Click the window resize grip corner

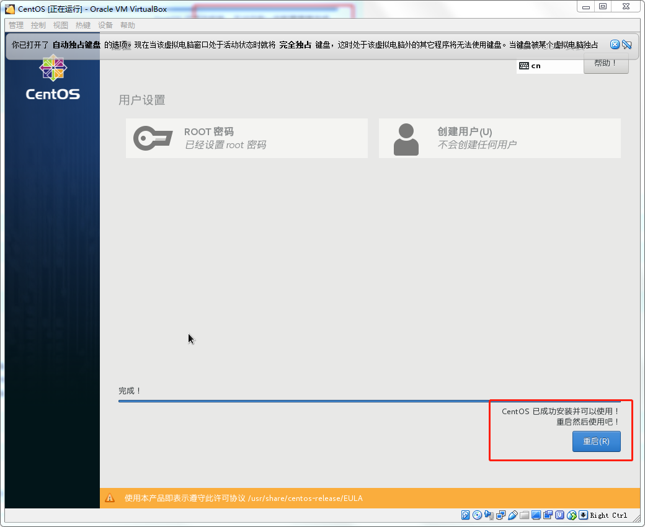click(636, 519)
